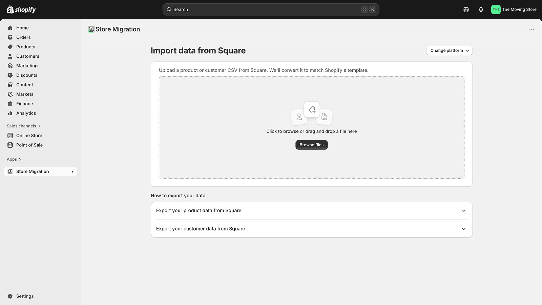Viewport: 542px width, 305px height.
Task: Open Customers in the sidebar
Action: coord(41,56)
